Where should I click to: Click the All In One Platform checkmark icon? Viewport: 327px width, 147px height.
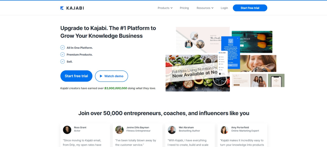click(x=63, y=47)
